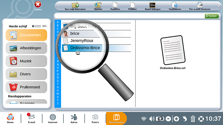Switch to the Muziek category
Screen dimensions: 223x125
tap(26, 61)
